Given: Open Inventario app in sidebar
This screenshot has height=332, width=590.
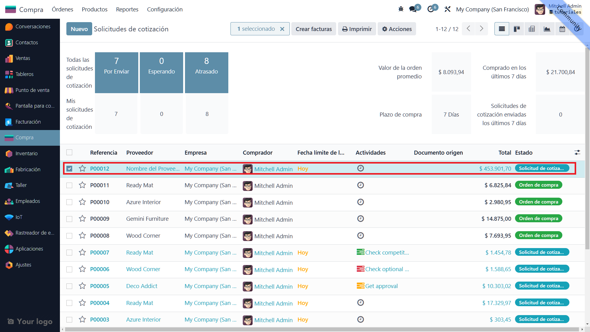Looking at the screenshot, I should coord(26,153).
